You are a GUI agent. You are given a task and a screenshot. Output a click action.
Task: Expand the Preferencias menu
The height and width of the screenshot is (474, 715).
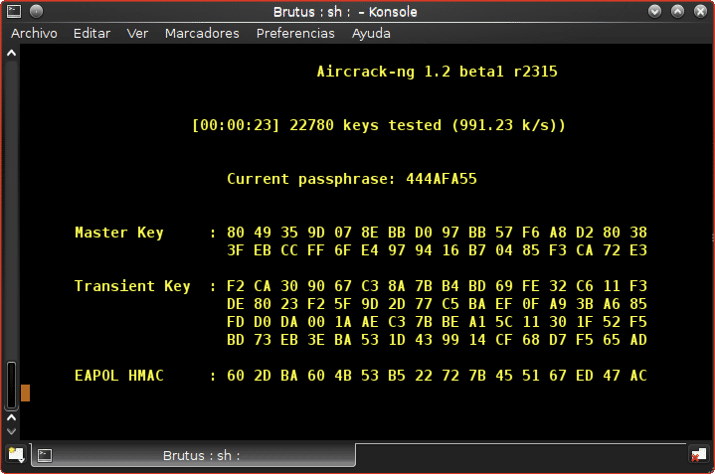(295, 33)
